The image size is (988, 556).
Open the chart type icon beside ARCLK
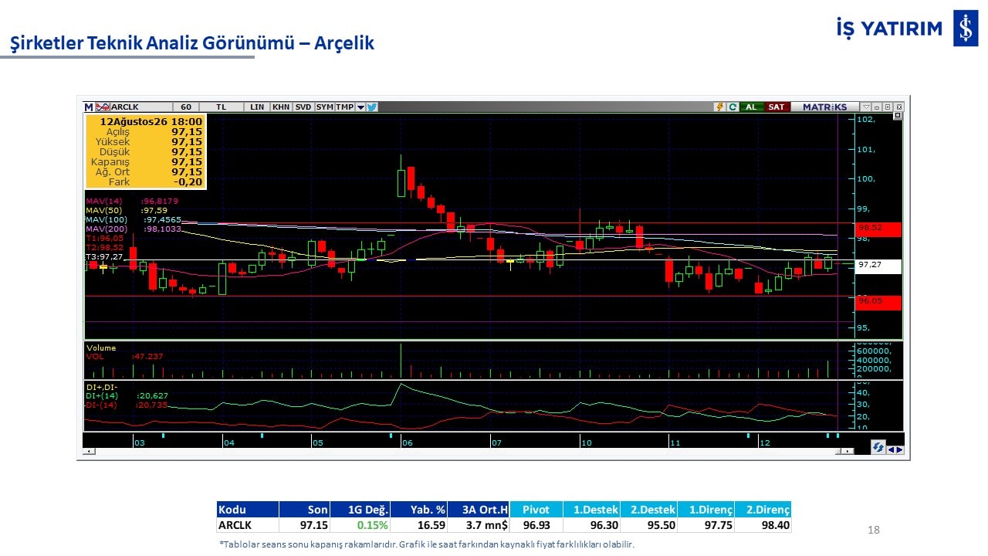102,107
